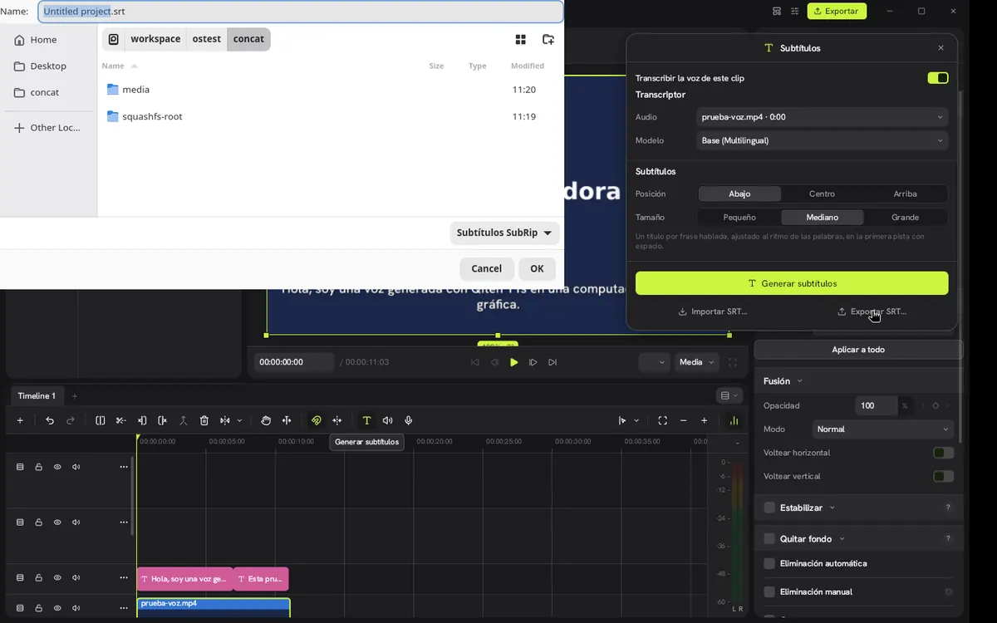
Task: Click the yellow T generate subtitles toolbar icon
Action: 366,420
